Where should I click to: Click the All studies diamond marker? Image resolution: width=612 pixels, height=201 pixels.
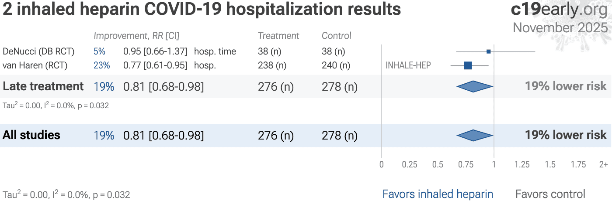coord(475,136)
